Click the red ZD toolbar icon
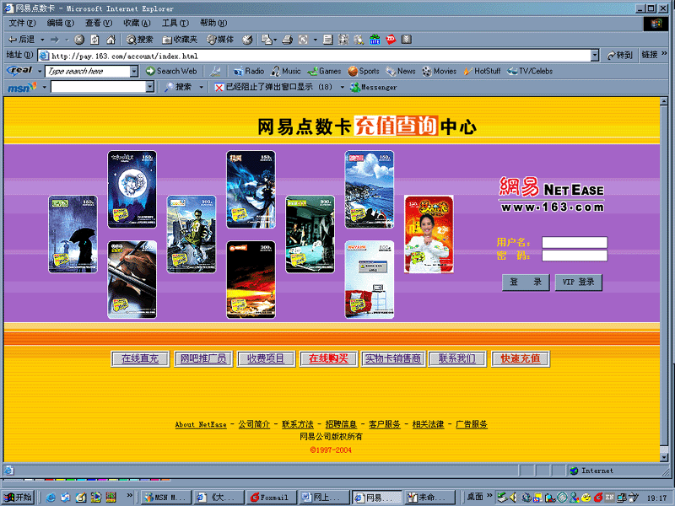 391,40
